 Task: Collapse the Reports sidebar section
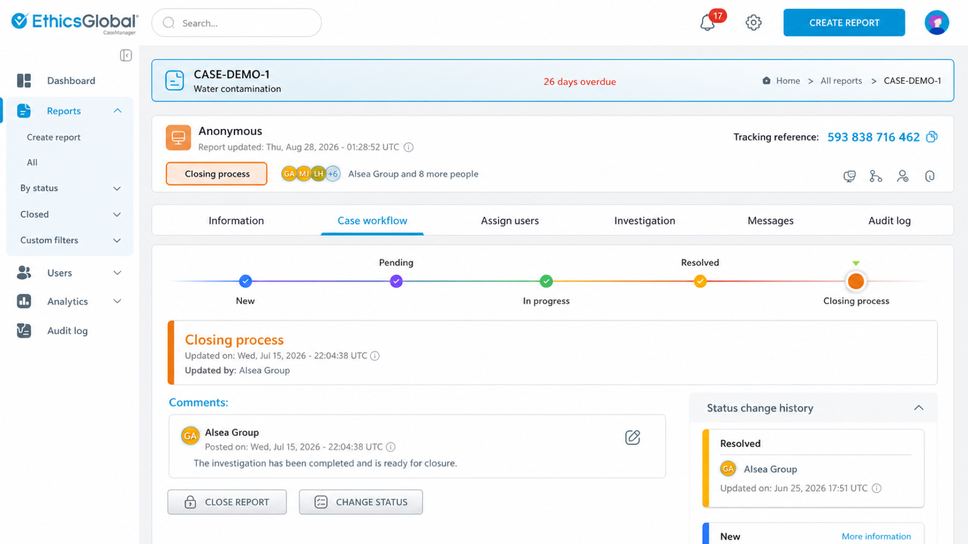coord(117,111)
